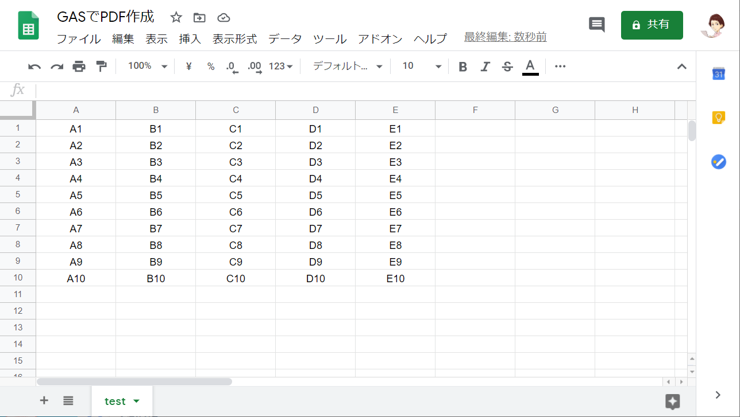Open the 最終編集: 数秒前 link
The width and height of the screenshot is (740, 417).
coord(505,37)
